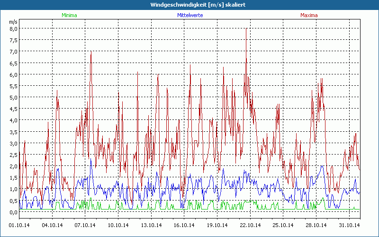The height and width of the screenshot is (237, 379).
Task: Click the 2,5 y-axis tick label
Action: point(14,155)
